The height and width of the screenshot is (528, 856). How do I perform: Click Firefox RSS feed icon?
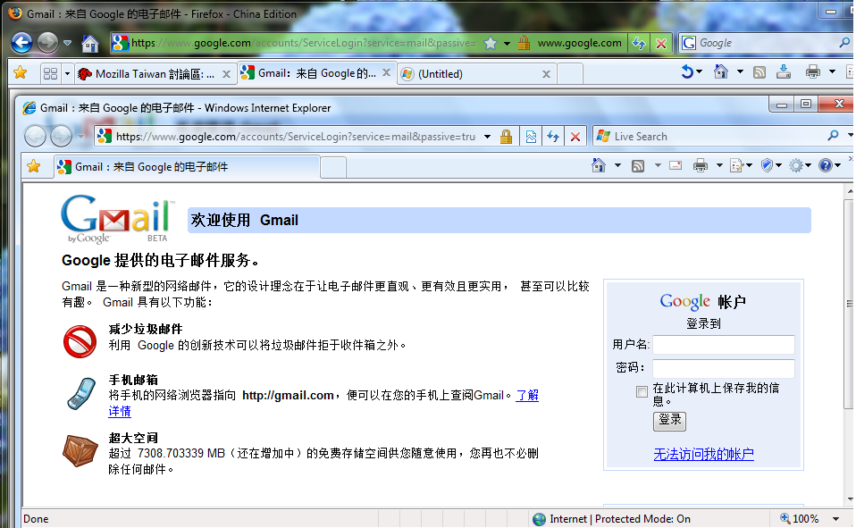click(x=759, y=72)
